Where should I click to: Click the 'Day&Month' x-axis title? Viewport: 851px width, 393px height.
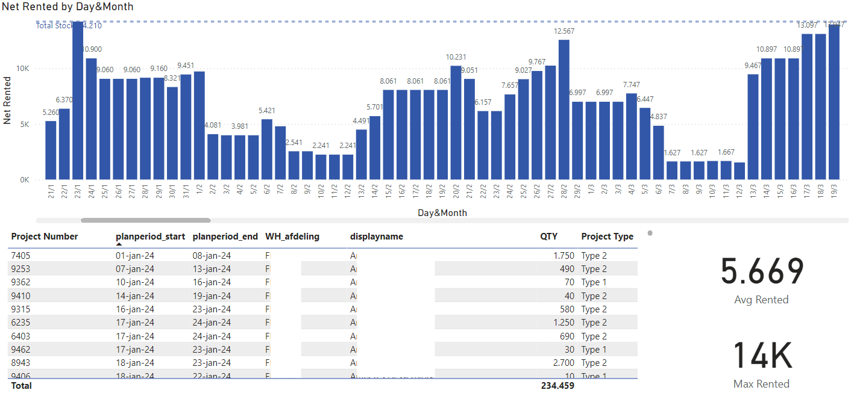(442, 212)
